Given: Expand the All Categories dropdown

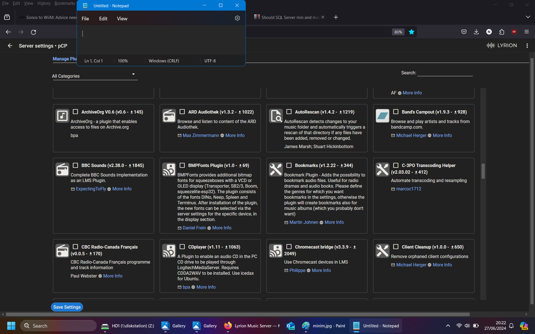Looking at the screenshot, I should [x=95, y=76].
